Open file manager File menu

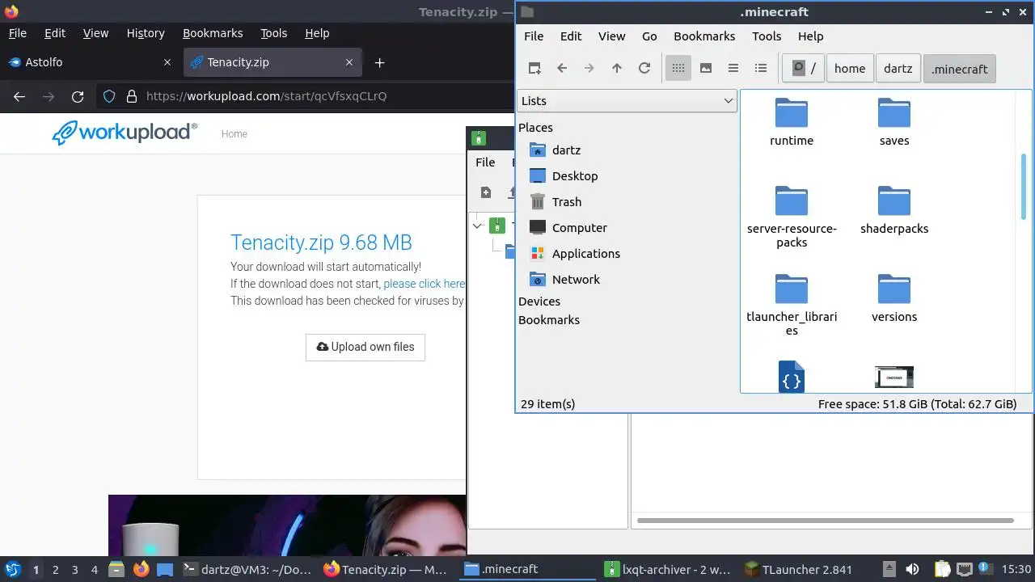coord(534,36)
